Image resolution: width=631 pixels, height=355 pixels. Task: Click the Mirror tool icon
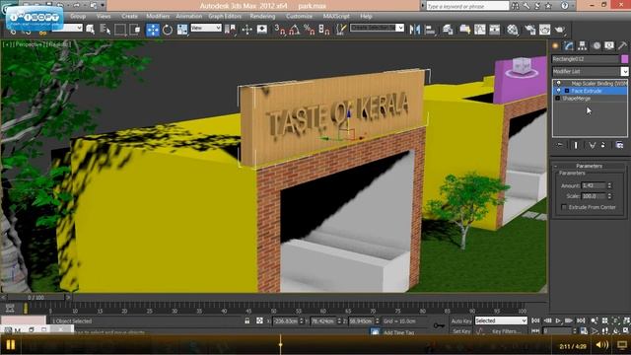click(414, 30)
